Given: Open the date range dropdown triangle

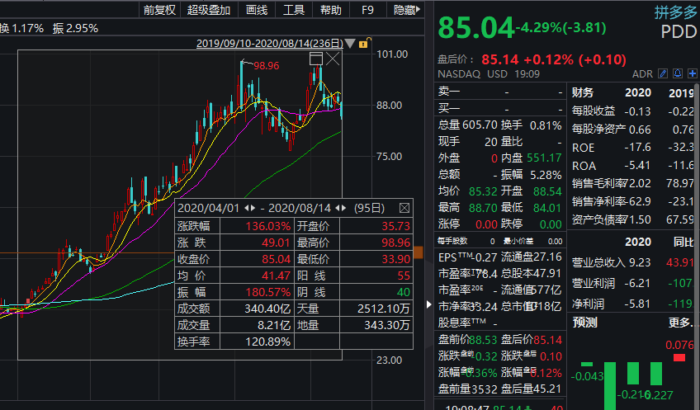Looking at the screenshot, I should [351, 43].
